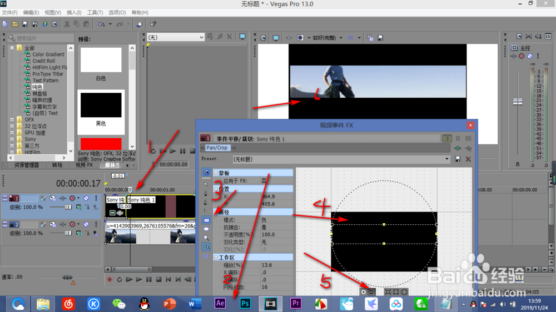Image resolution: width=556 pixels, height=312 pixels.
Task: Collapse the 全部 tree node in generators list
Action: (12, 48)
